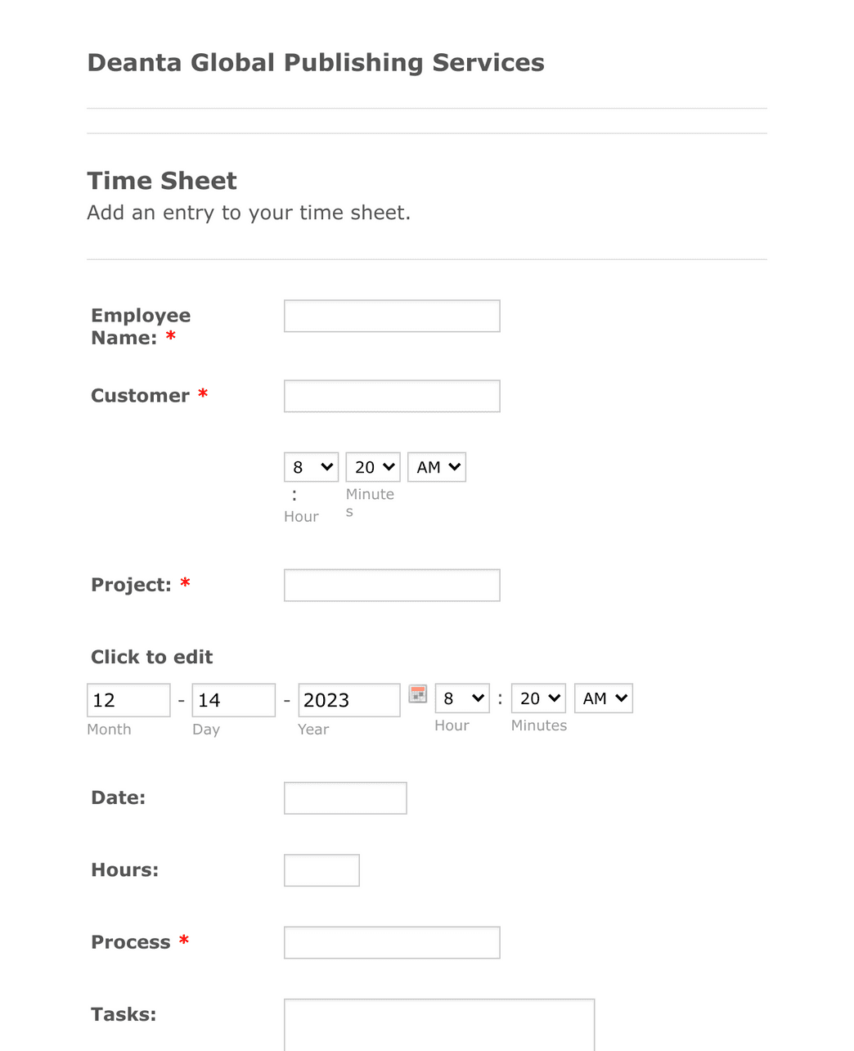Click the 'Click to edit' label
The height and width of the screenshot is (1051, 854).
(x=151, y=657)
